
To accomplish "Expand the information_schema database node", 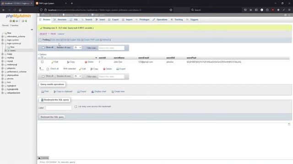I will (2, 36).
